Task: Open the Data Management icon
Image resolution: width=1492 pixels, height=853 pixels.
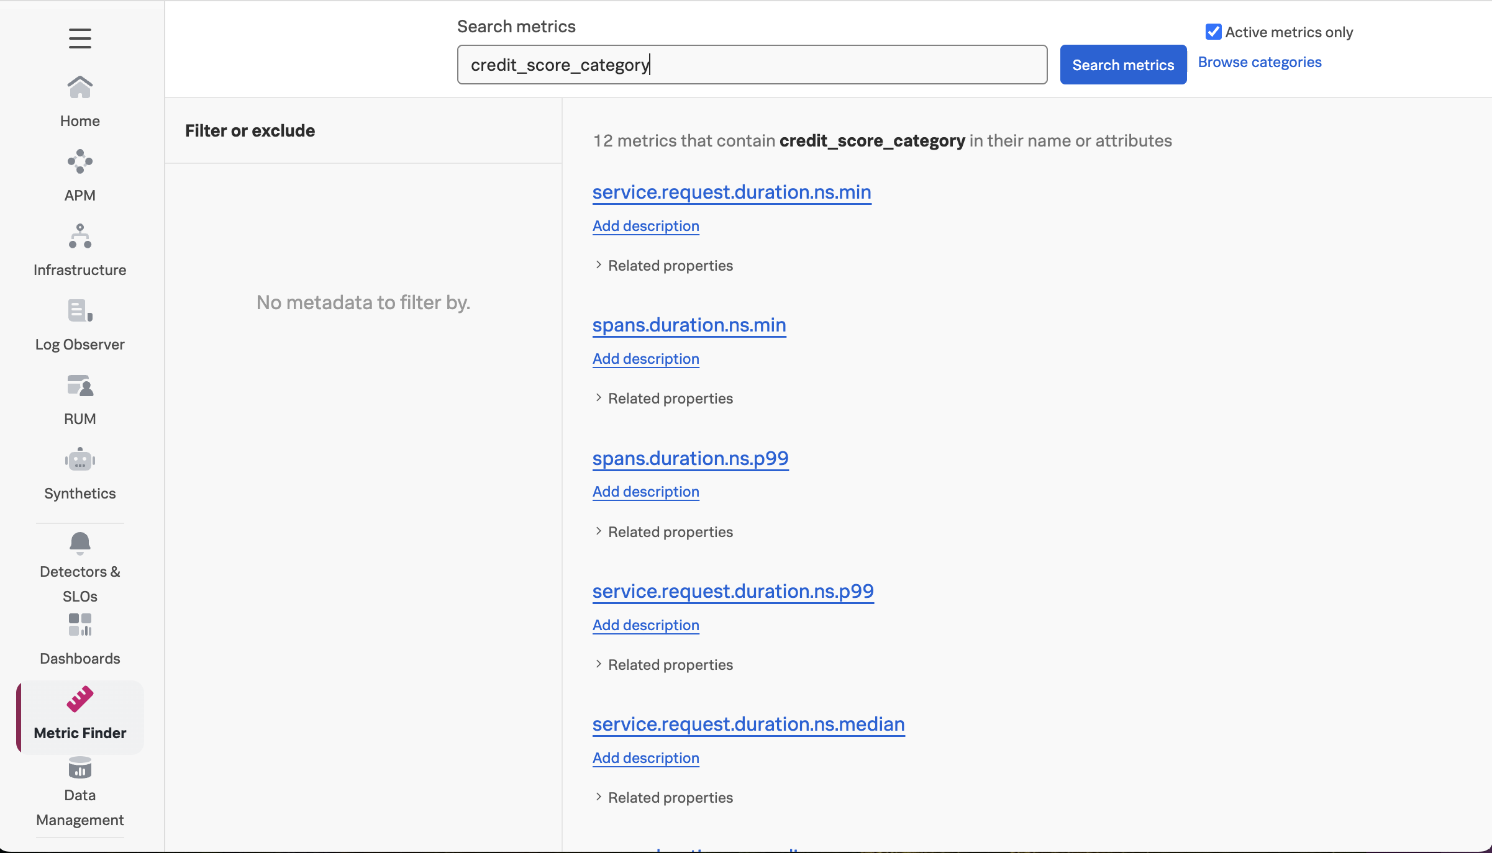Action: tap(80, 769)
